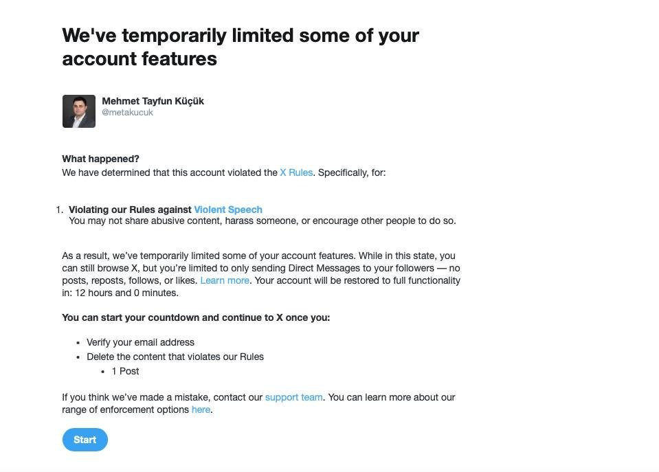
Task: Click the 'What happened?' subheading
Action: tap(100, 159)
